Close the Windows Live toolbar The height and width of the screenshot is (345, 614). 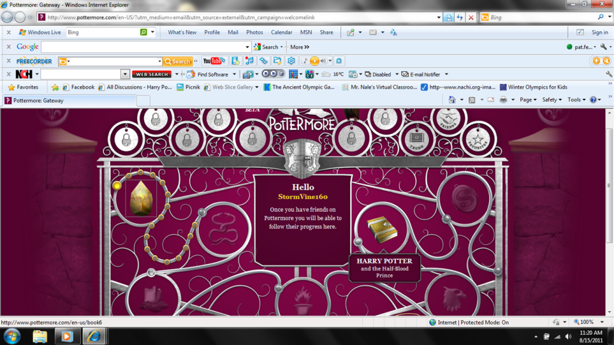[8, 32]
